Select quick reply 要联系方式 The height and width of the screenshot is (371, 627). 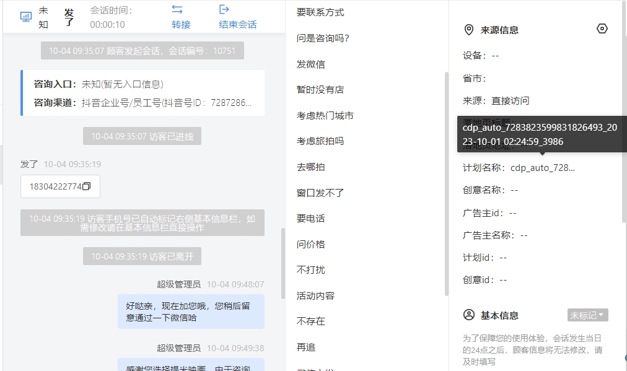320,12
